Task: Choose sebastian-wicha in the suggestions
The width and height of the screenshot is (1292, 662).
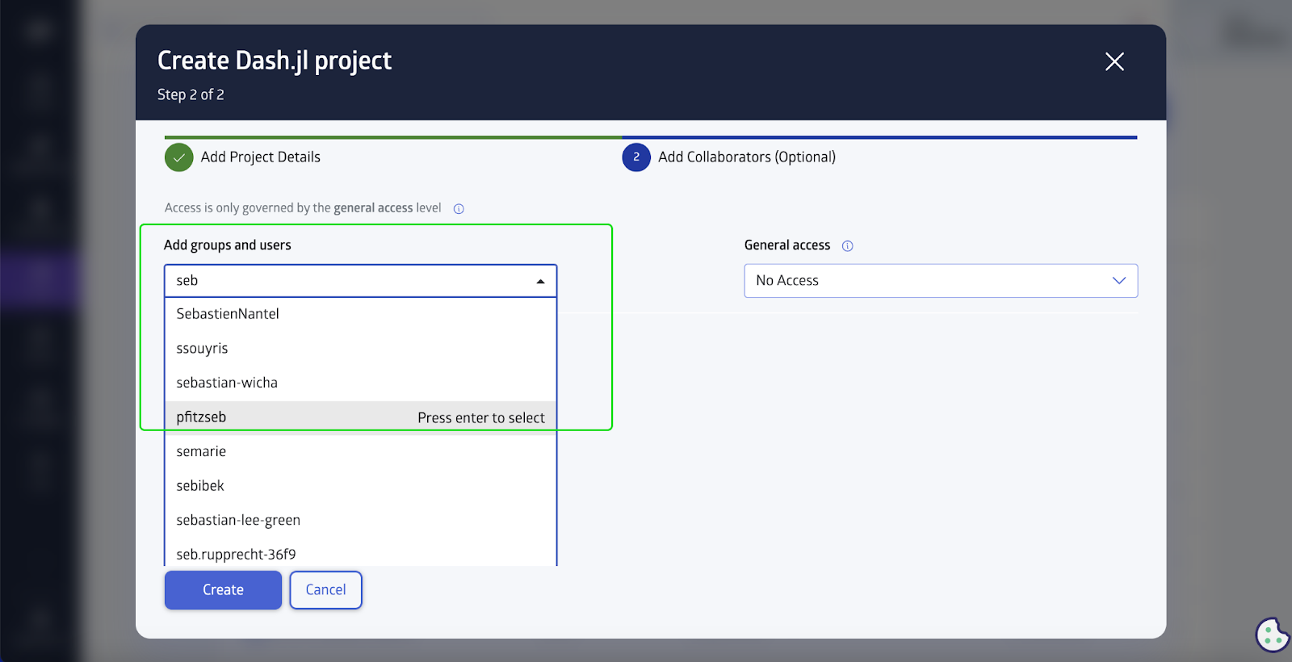Action: [x=361, y=383]
